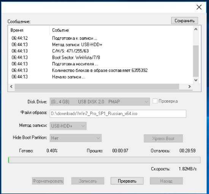Open the Метод записи USB-HDD+ dropdown

tap(68, 126)
